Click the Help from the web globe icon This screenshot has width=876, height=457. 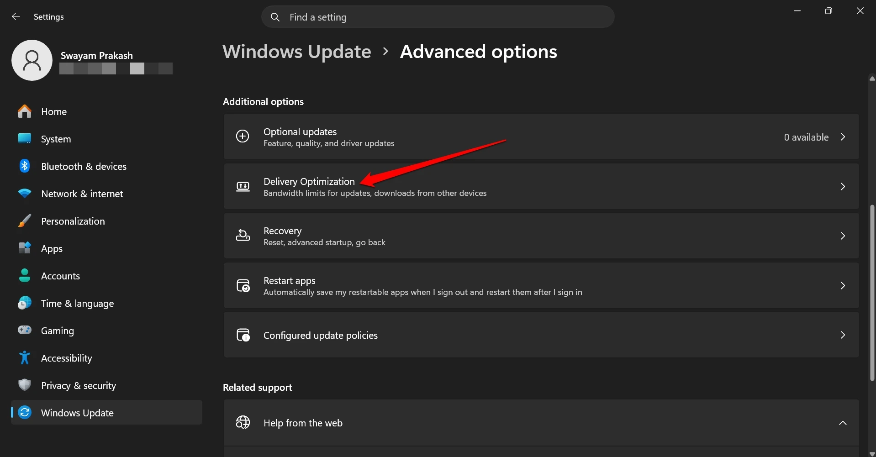243,422
